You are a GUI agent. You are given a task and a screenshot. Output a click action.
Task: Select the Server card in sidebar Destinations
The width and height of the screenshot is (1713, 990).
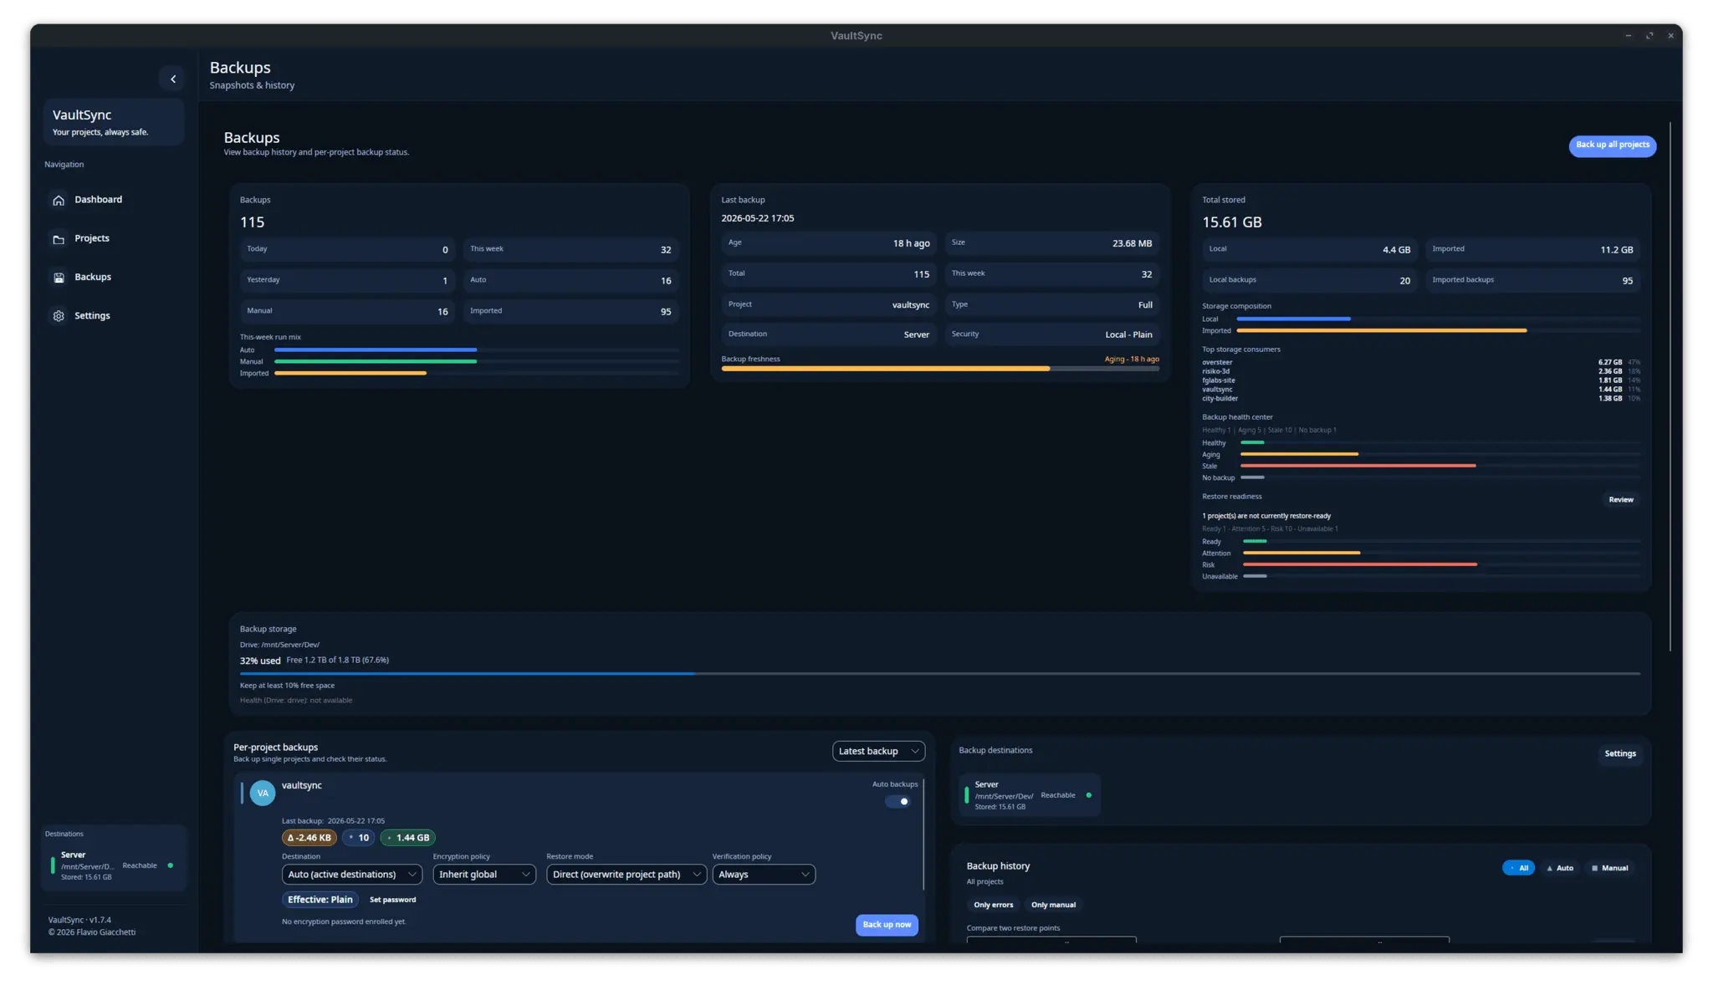tap(115, 866)
